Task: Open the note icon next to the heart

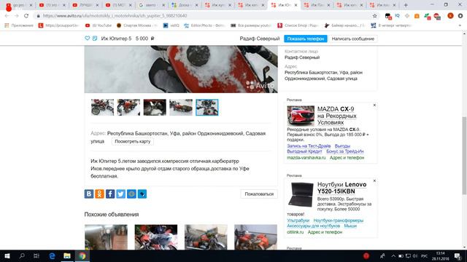Action: (95, 39)
